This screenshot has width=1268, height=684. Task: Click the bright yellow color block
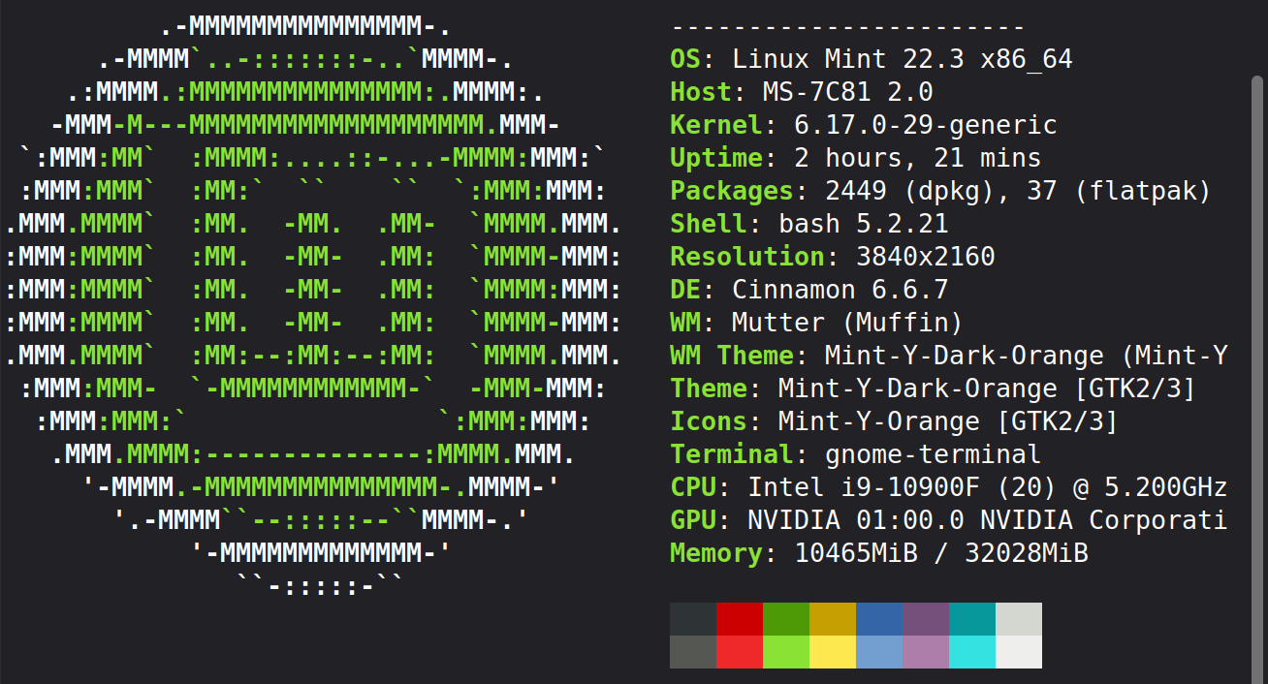[833, 652]
